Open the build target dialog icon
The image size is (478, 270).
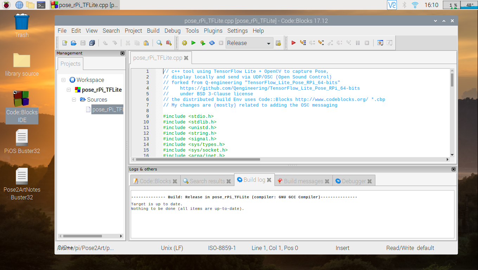[278, 43]
